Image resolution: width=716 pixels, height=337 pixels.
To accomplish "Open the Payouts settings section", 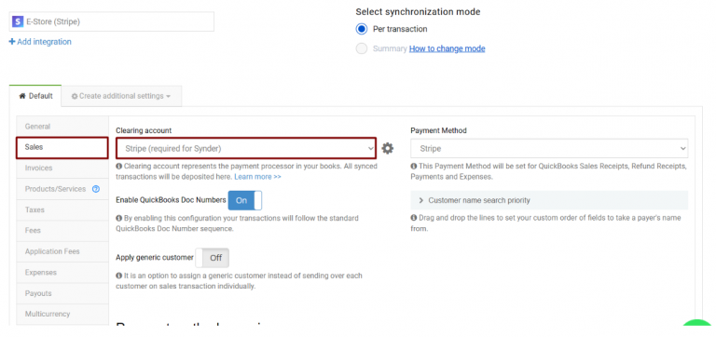I will pos(62,293).
